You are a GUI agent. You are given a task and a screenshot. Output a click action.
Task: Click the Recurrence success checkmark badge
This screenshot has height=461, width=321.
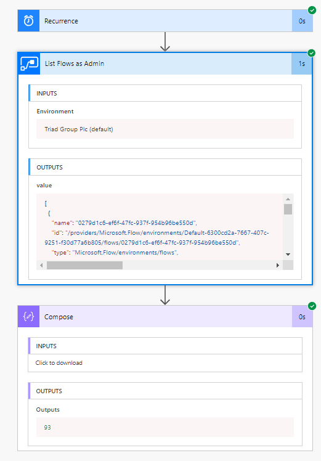312,10
